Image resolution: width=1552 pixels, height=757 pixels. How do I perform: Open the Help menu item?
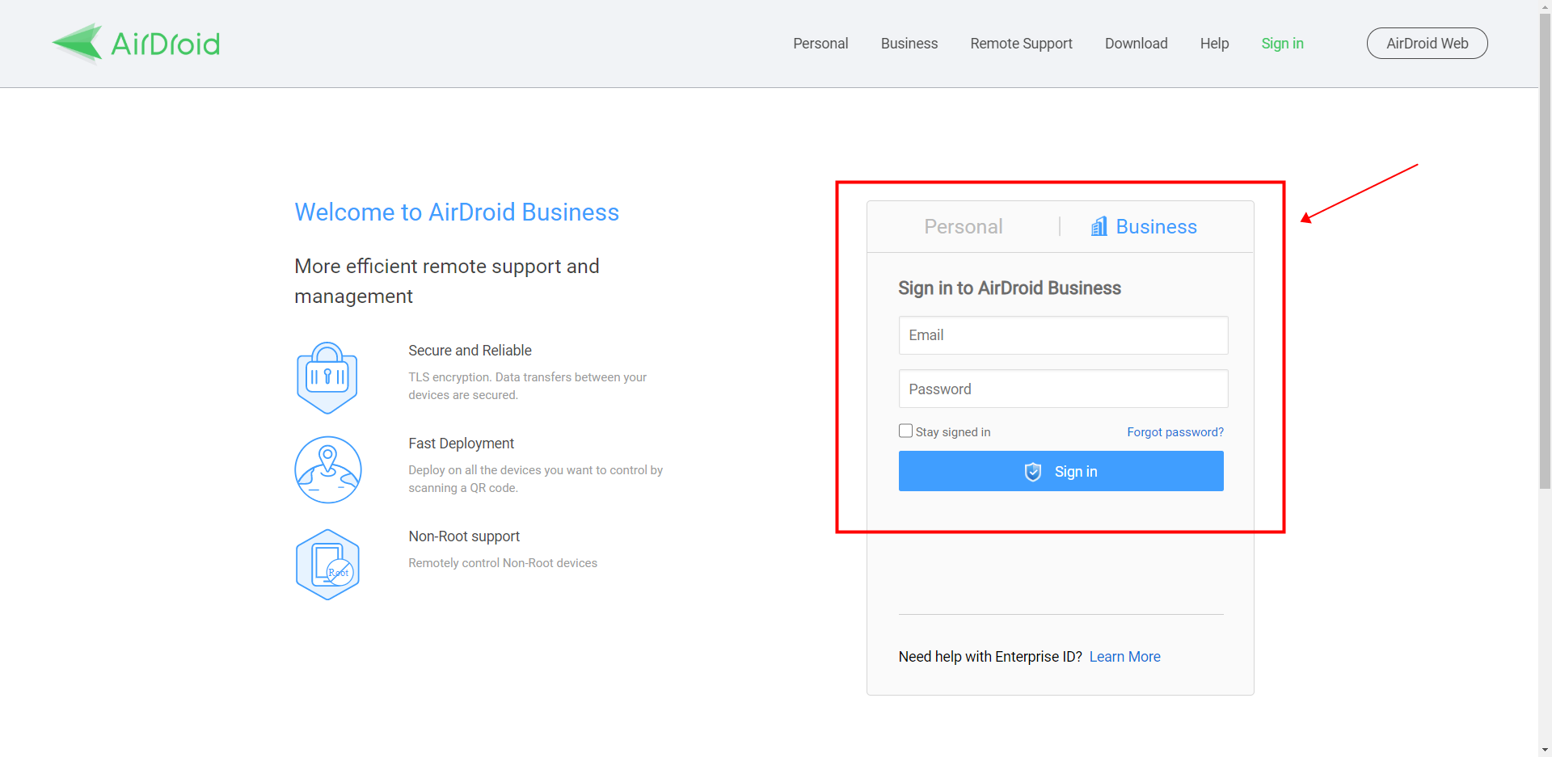click(x=1214, y=44)
